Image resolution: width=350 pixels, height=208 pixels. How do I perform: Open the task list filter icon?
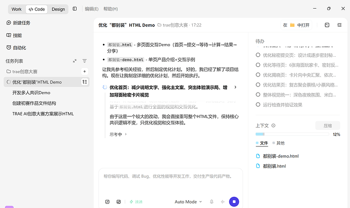click(84, 61)
